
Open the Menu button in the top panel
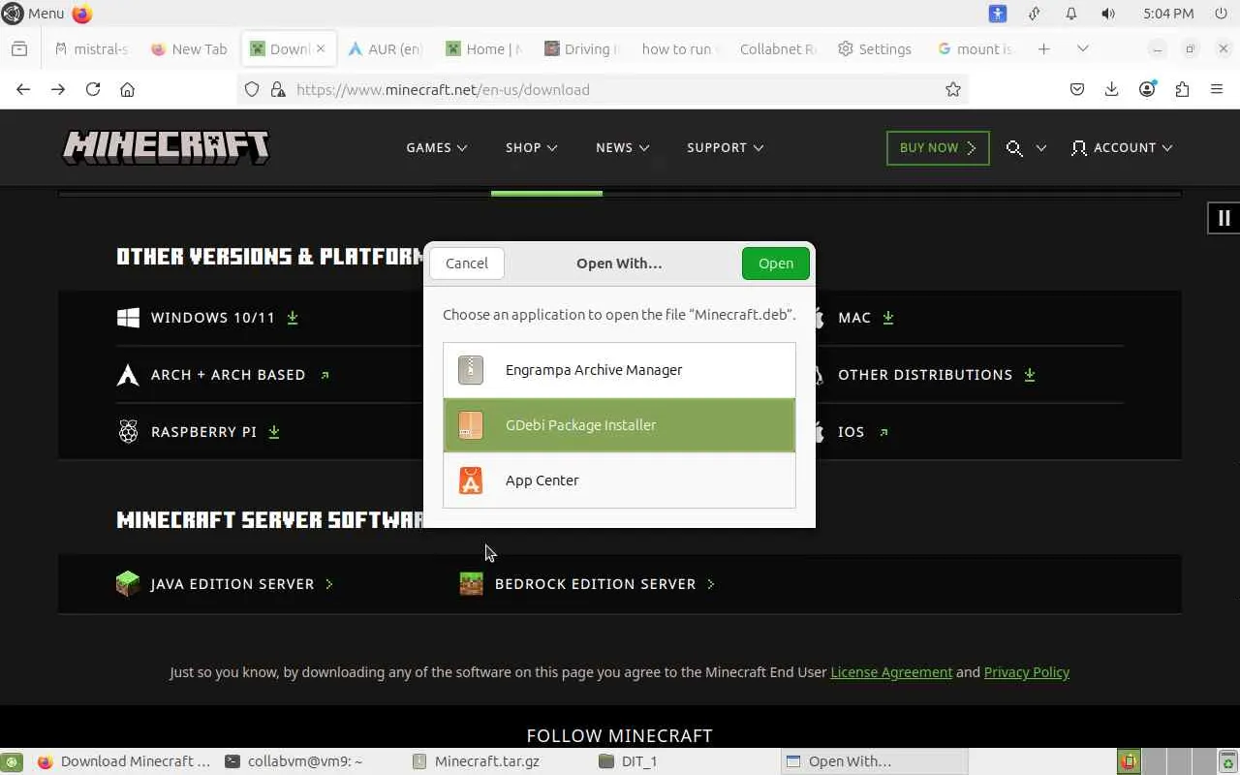coord(34,14)
